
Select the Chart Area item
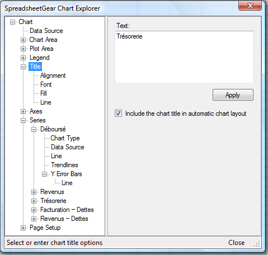click(x=43, y=40)
